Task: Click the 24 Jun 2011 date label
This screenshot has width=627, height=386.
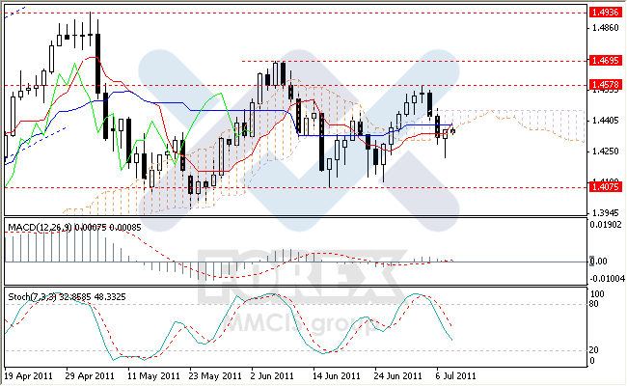Action: click(397, 376)
